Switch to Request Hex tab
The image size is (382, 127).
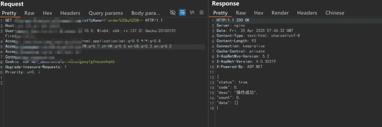tap(47, 13)
